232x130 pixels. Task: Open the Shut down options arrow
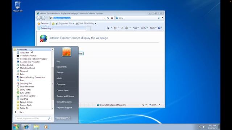(x=69, y=118)
